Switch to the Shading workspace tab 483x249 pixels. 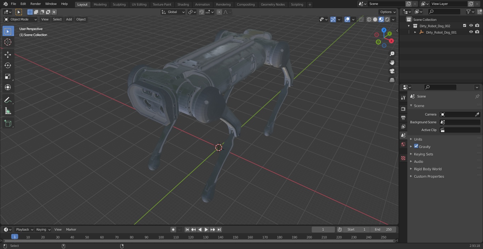point(183,5)
